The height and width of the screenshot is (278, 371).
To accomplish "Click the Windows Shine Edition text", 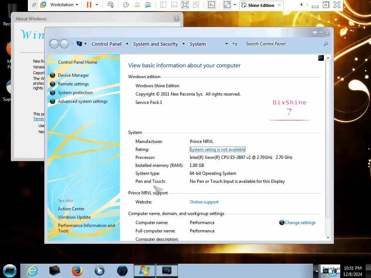I will click(157, 86).
